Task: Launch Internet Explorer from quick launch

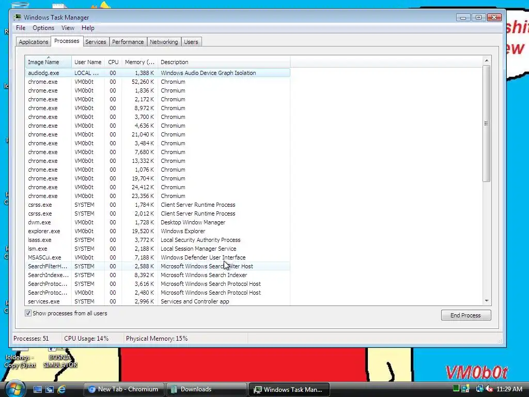Action: tap(61, 389)
